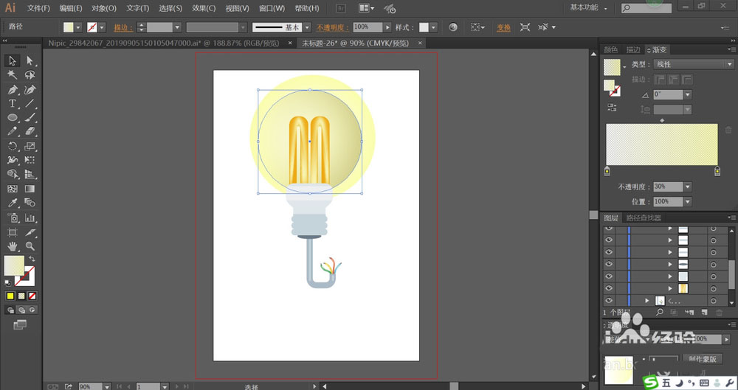
Task: Select the Pencil tool
Action: 13,132
